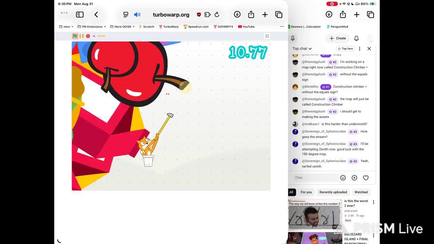The width and height of the screenshot is (434, 244).
Task: Open downloads in the YouTube window
Action: pos(329,14)
